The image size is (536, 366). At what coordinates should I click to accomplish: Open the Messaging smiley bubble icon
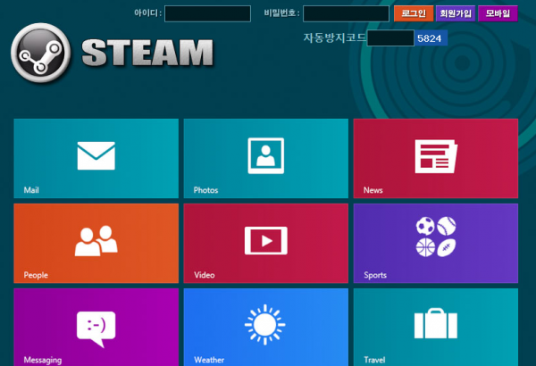(x=96, y=329)
